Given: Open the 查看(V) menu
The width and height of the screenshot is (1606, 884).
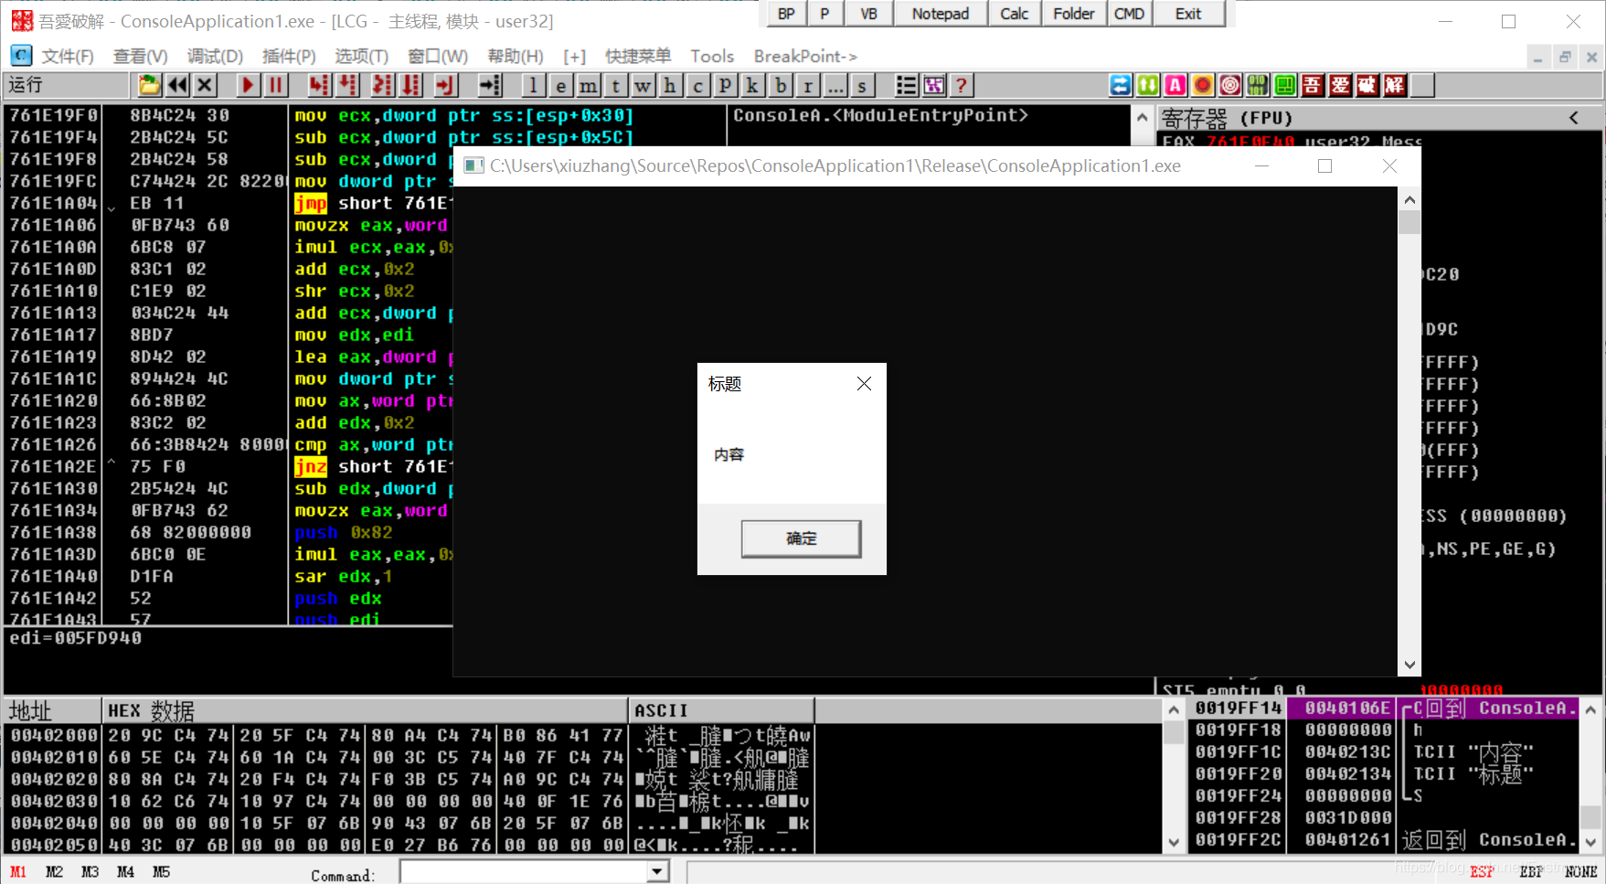Looking at the screenshot, I should (140, 57).
